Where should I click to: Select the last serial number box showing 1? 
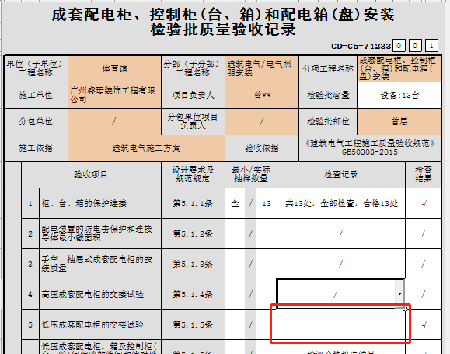[431, 45]
